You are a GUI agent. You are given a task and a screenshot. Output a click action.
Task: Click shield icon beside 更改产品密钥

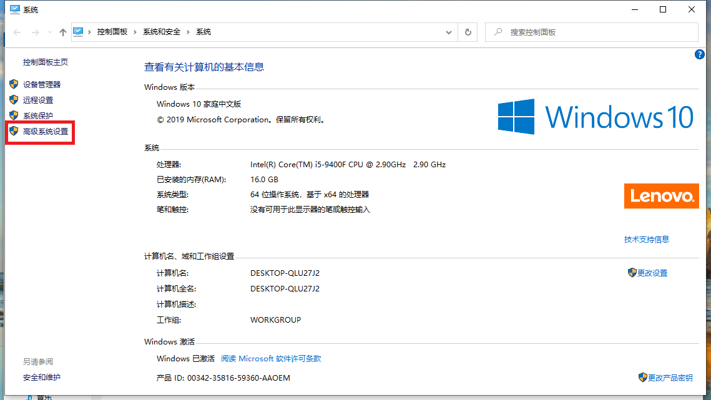point(642,377)
